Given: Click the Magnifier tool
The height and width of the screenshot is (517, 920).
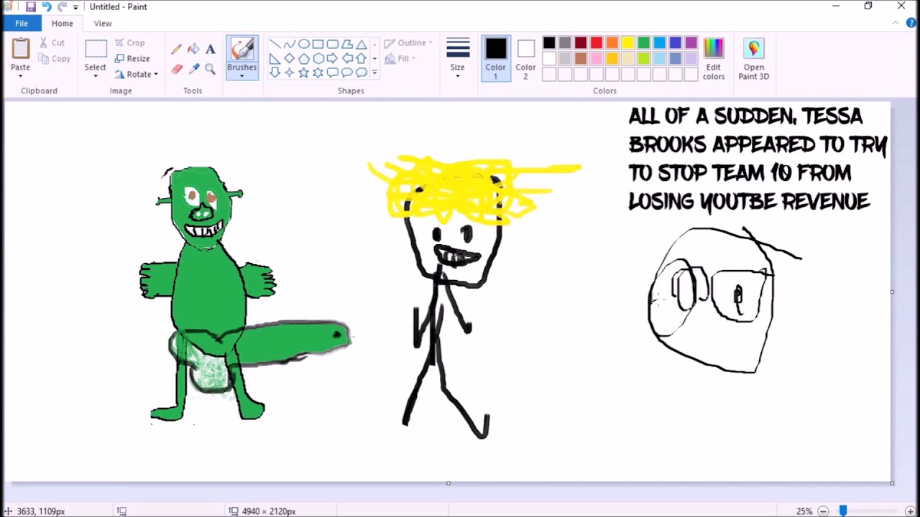Looking at the screenshot, I should click(210, 69).
